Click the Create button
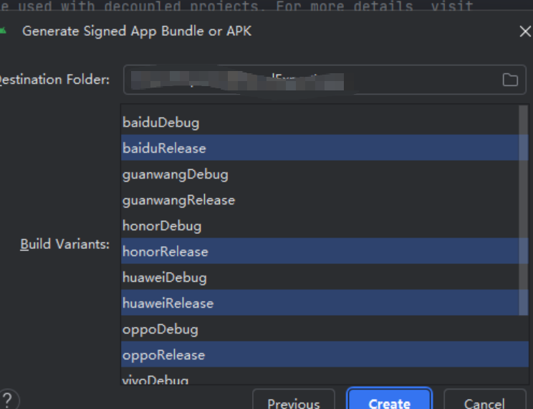Screen dimensions: 533x409 [x=389, y=400]
